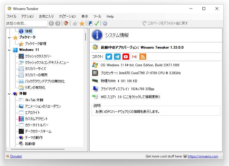Click the forward navigation arrow icon

[x=58, y=23]
